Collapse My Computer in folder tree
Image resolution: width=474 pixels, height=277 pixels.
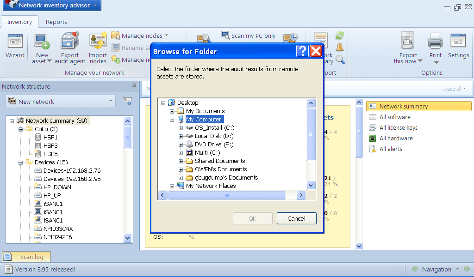point(172,120)
